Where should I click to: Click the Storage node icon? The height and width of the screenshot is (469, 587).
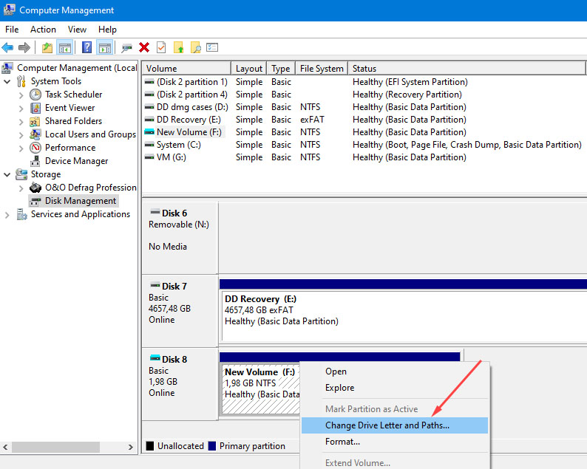coord(21,174)
